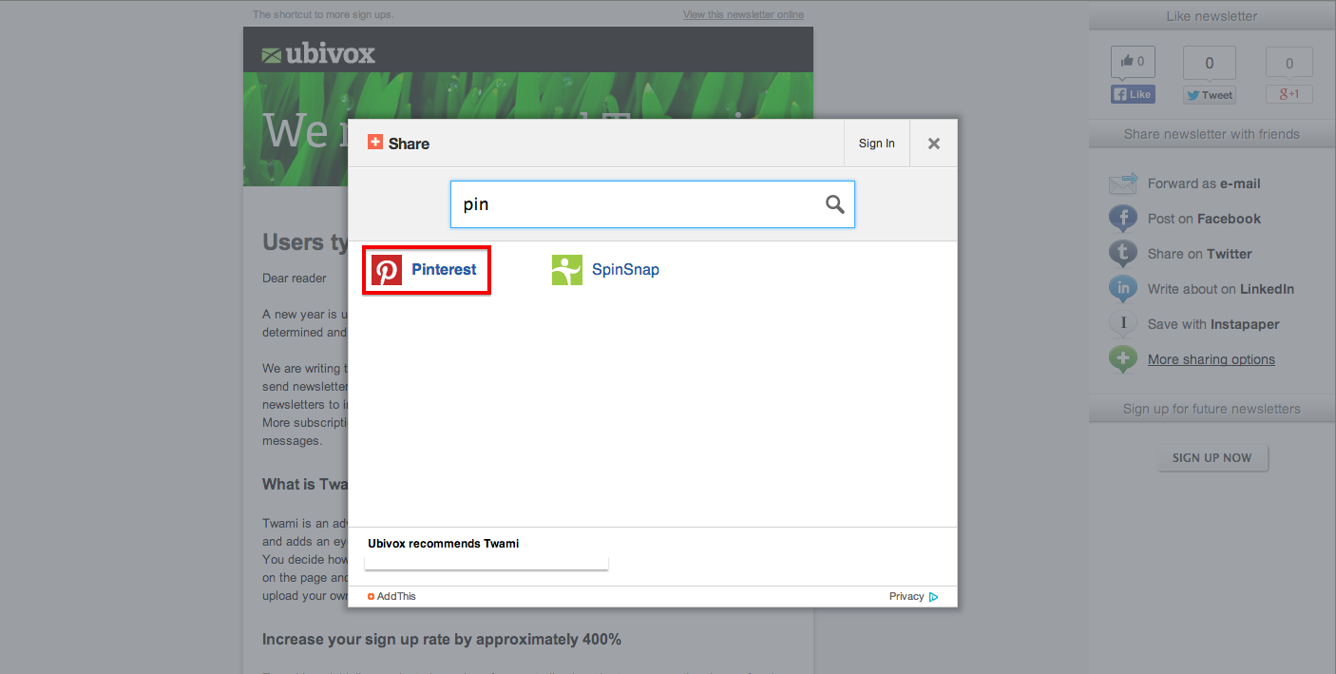Click the Pinterest logo icon in Share results
1336x674 pixels.
click(x=387, y=270)
